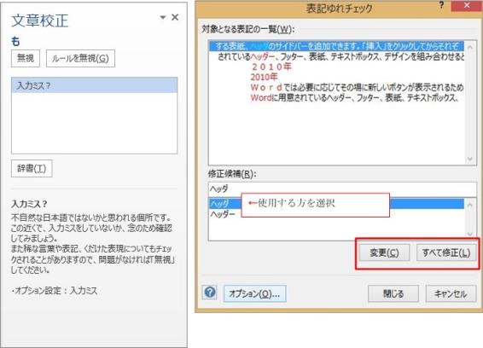Select the full-width Ｗｏｒｄ sentence entry
This screenshot has height=348, width=483.
pyautogui.click(x=357, y=88)
